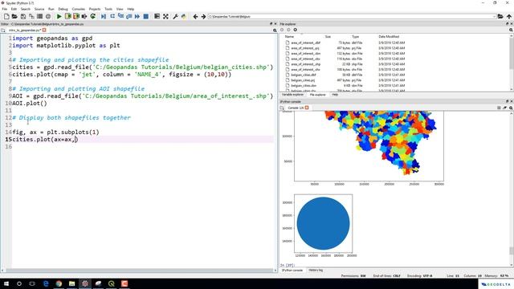
Task: Click the blue circle AOI plot thumbnail
Action: [x=323, y=223]
